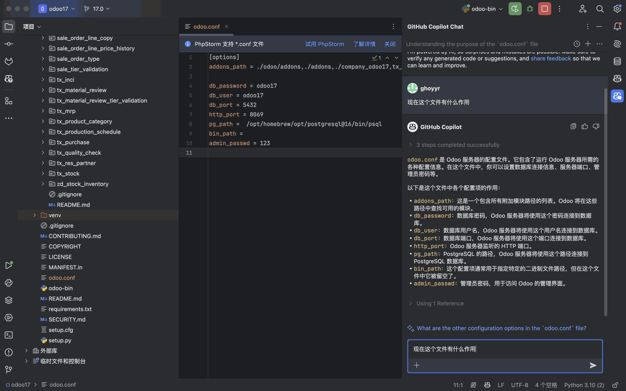This screenshot has height=391, width=626.
Task: Open the odoo17 project dropdown
Action: [x=57, y=9]
